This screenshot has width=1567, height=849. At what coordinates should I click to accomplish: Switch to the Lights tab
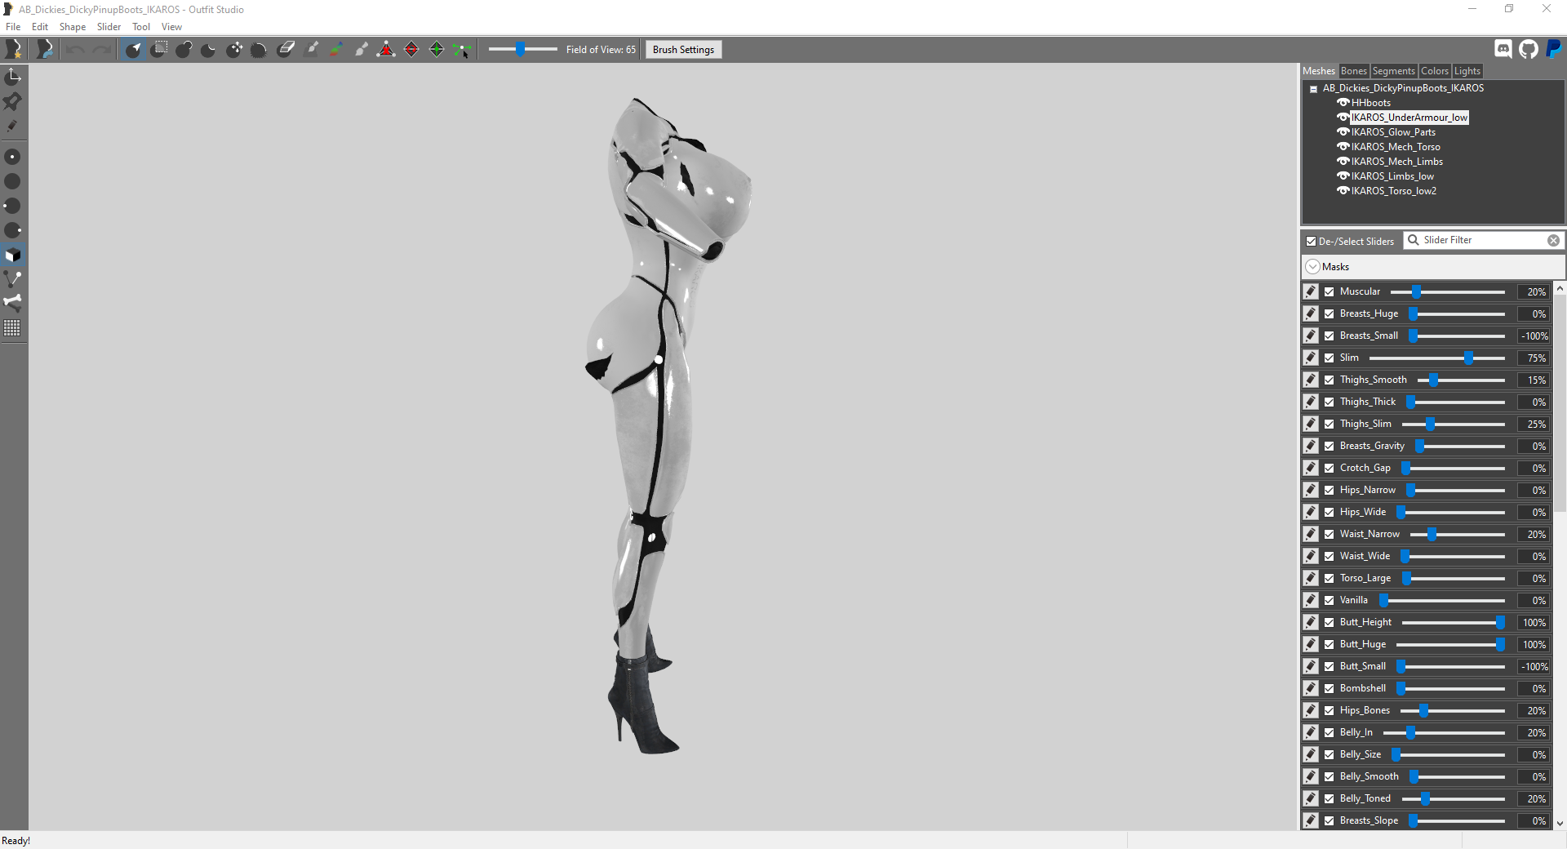tap(1467, 71)
